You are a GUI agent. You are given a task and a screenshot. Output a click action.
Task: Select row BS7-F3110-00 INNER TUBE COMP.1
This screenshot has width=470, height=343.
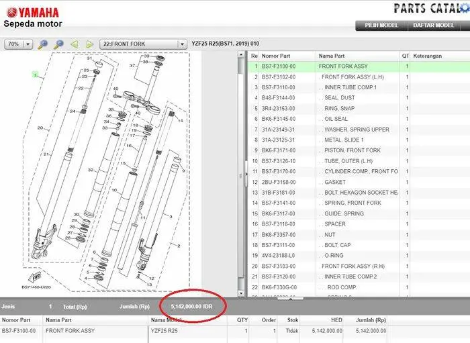[359, 87]
